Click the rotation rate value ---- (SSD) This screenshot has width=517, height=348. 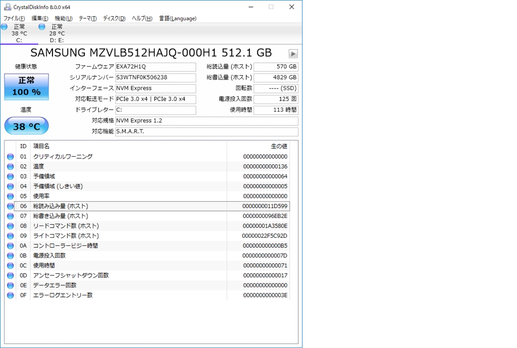tap(276, 89)
